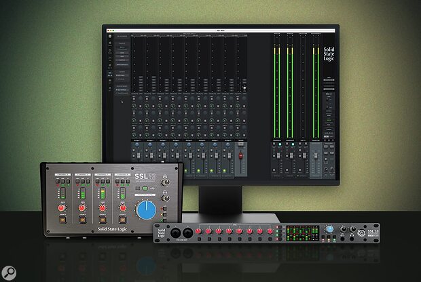Turn the Channel 1 red gain knob on SSL 12

click(x=62, y=207)
